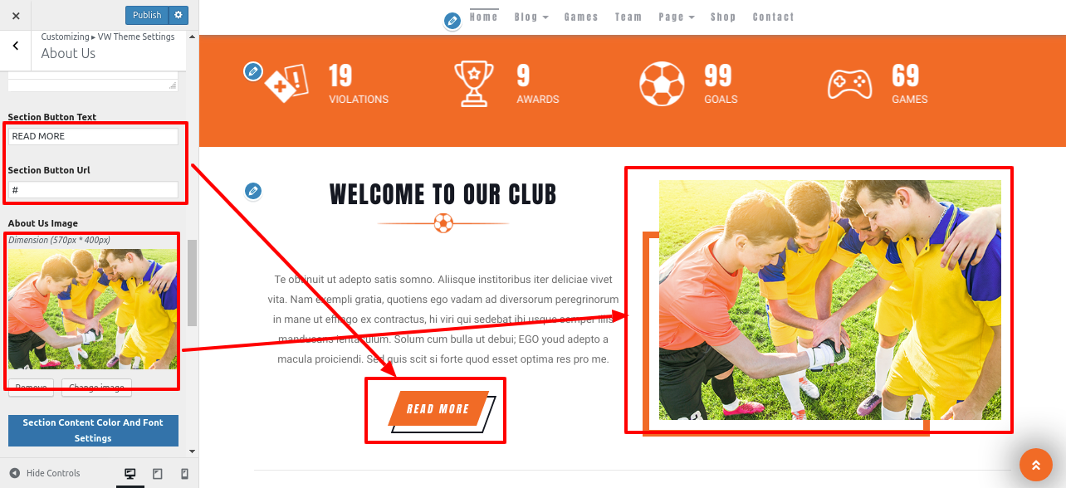Switch to mobile preview device icon
Screen dimensions: 1066x488
(x=184, y=473)
